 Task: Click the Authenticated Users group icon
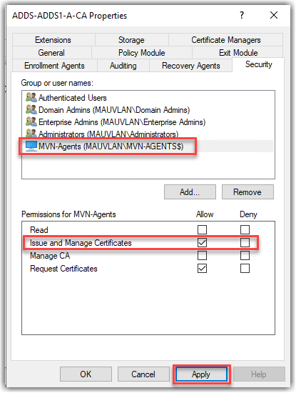31,97
